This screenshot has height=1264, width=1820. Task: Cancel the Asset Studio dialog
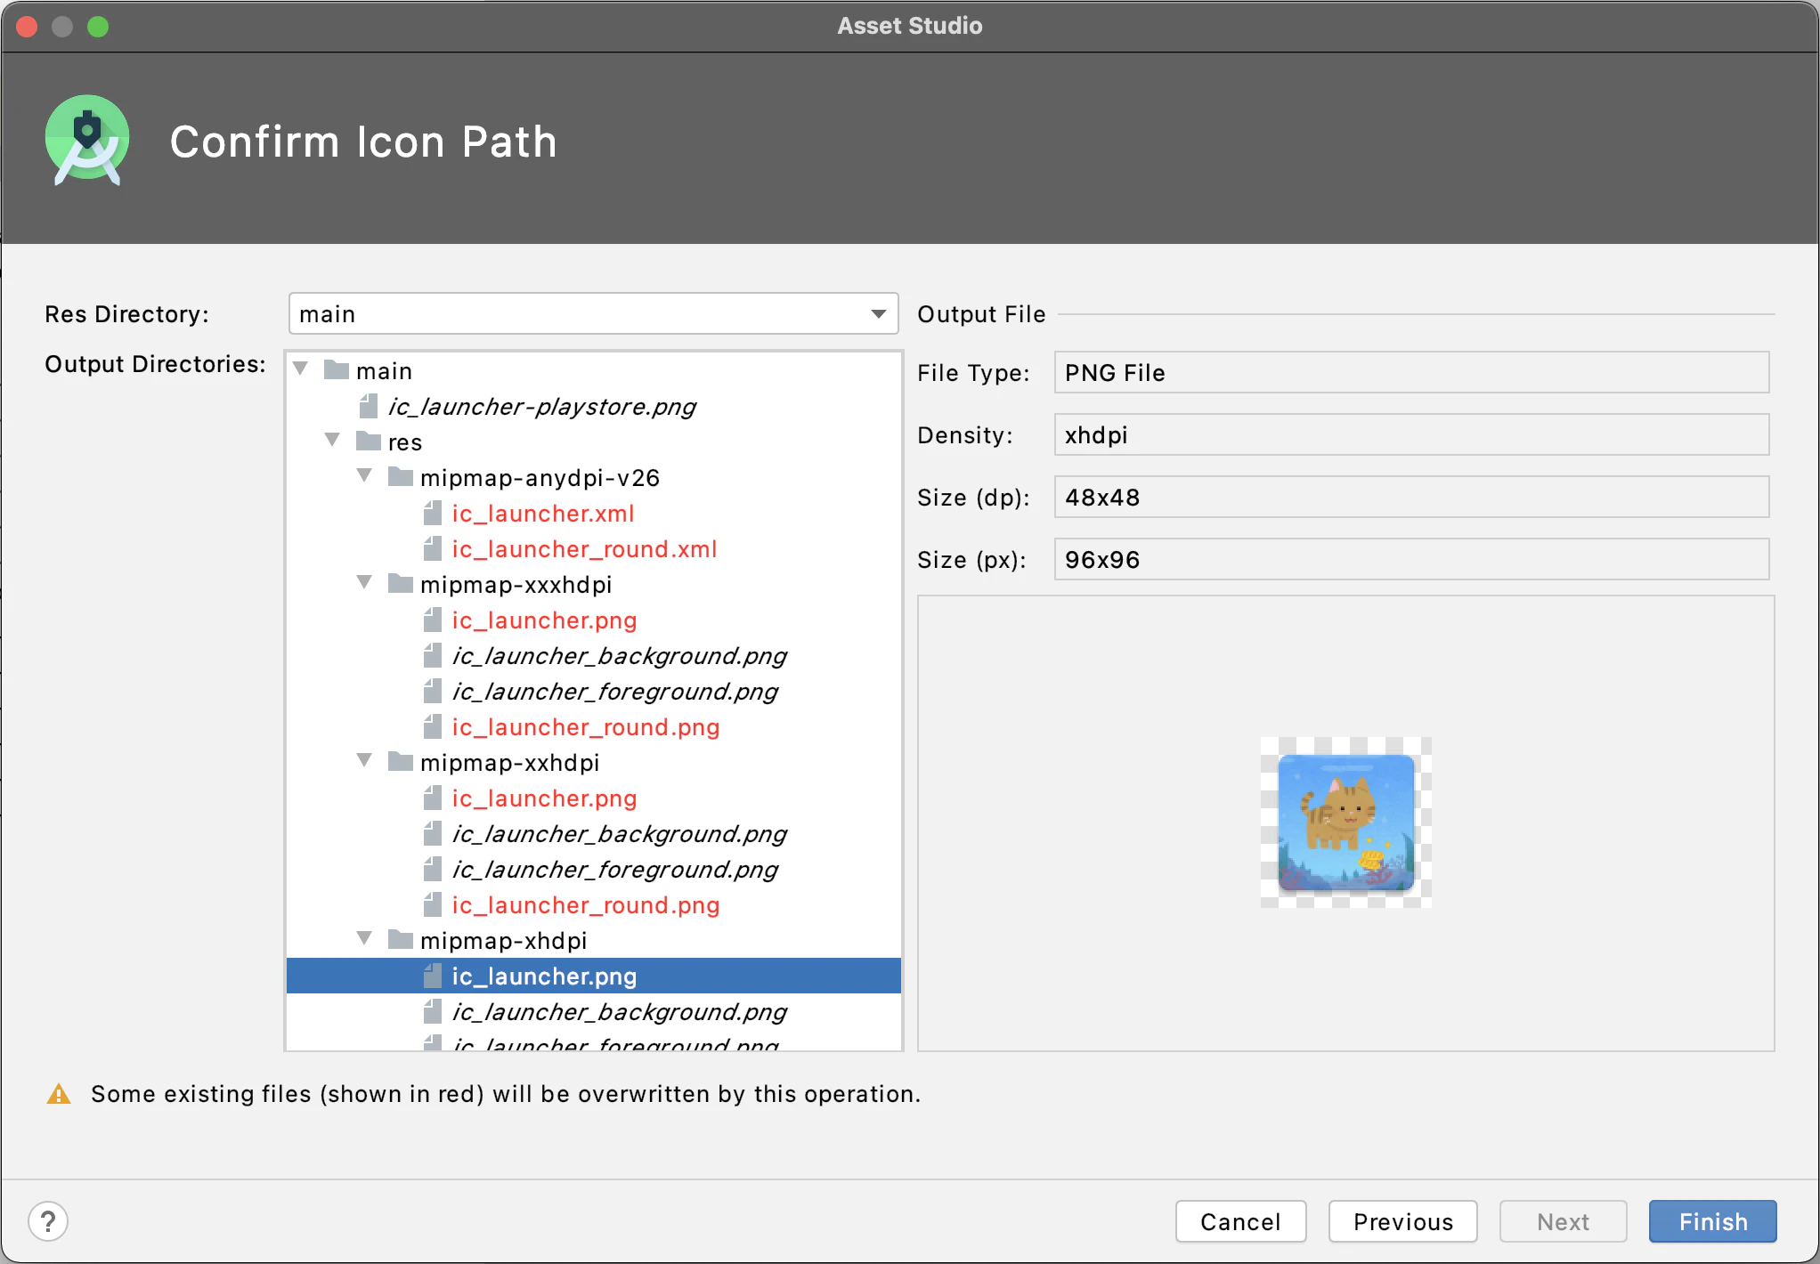(1240, 1221)
